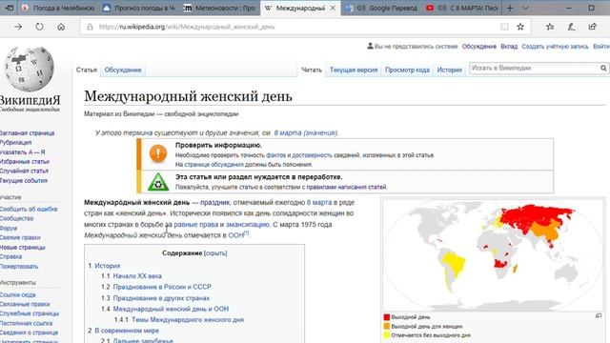Screen dimensions: 610x343
Task: Open Просмотр кода tab
Action: 407,70
